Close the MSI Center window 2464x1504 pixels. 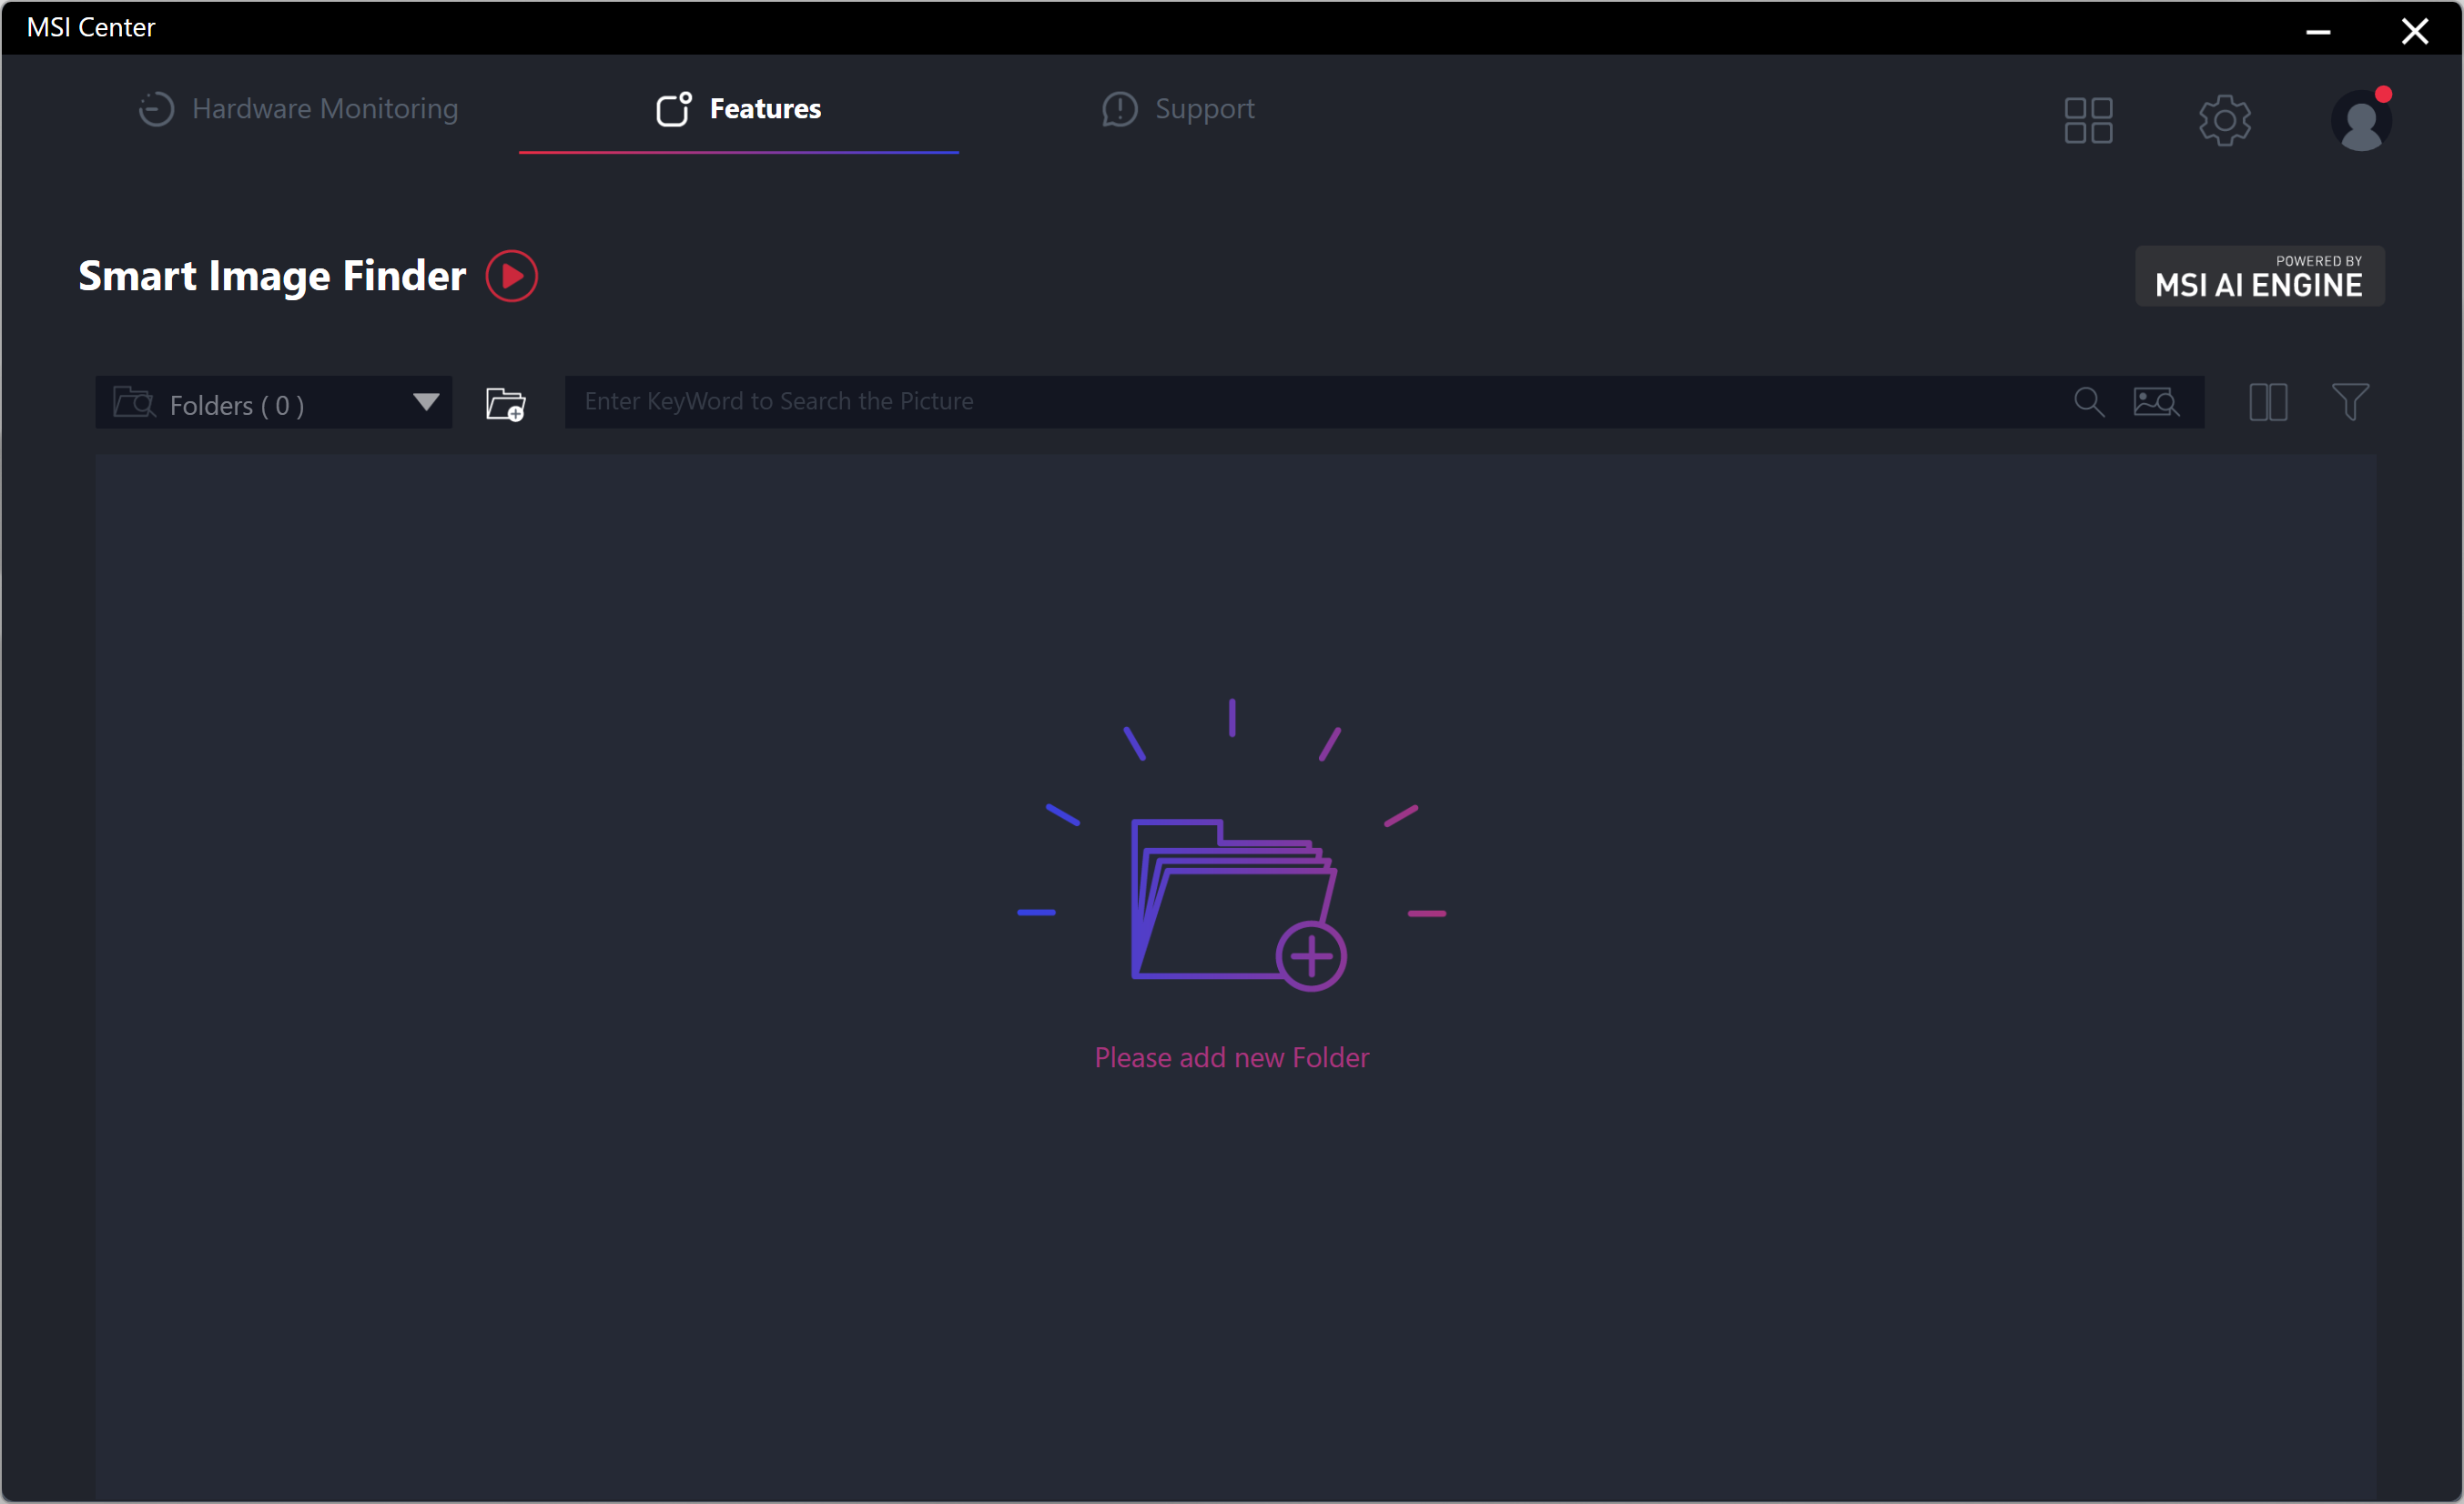click(2414, 31)
